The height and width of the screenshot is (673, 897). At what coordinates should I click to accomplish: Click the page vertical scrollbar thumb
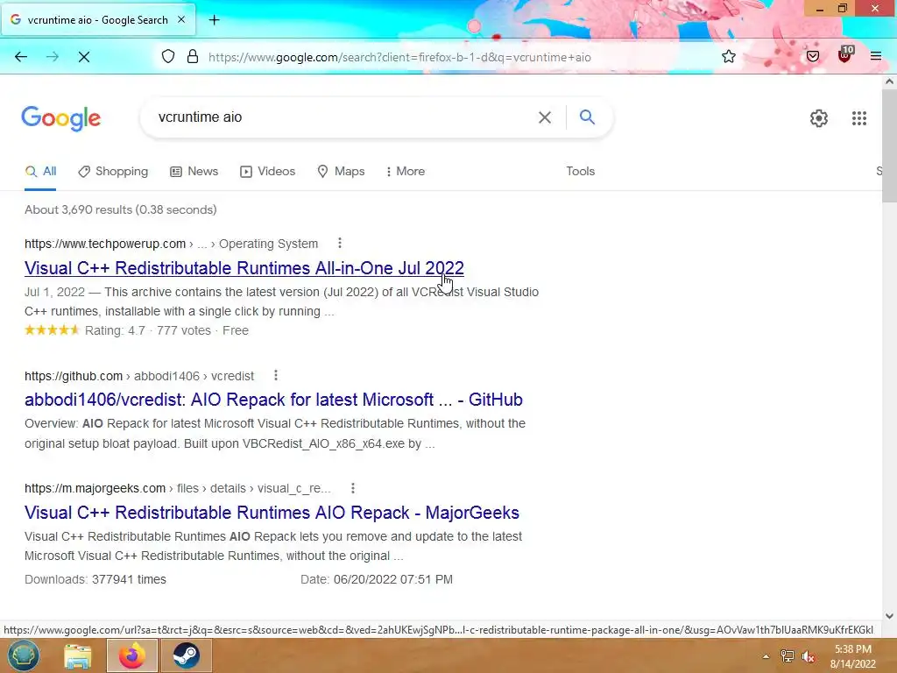tap(889, 145)
